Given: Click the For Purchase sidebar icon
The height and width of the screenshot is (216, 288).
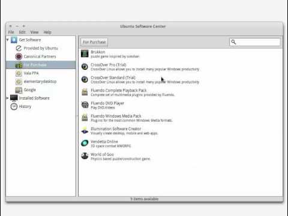Looking at the screenshot, I should pyautogui.click(x=19, y=65).
